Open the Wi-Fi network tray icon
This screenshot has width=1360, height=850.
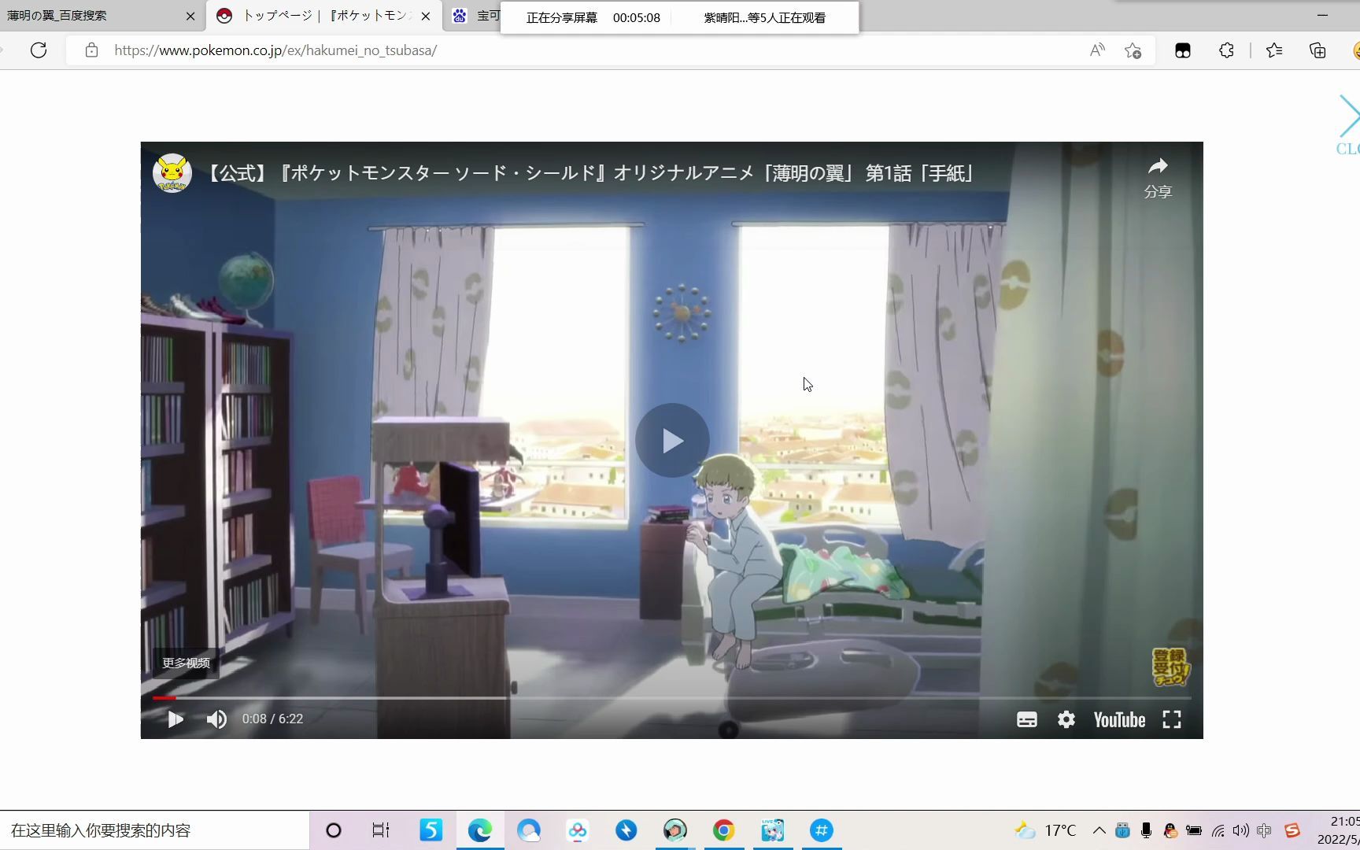coord(1218,830)
